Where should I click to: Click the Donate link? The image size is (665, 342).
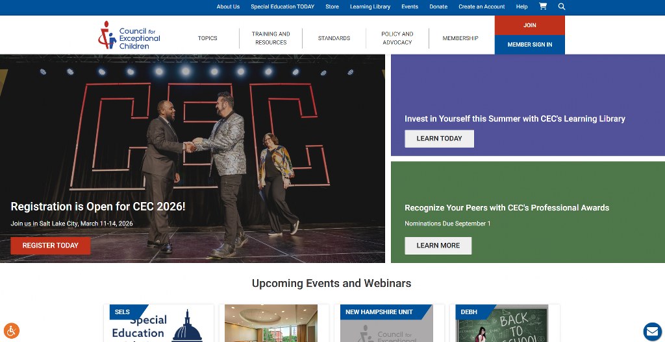pyautogui.click(x=438, y=6)
